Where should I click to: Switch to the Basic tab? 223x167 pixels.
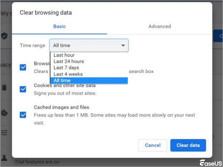coord(59,27)
